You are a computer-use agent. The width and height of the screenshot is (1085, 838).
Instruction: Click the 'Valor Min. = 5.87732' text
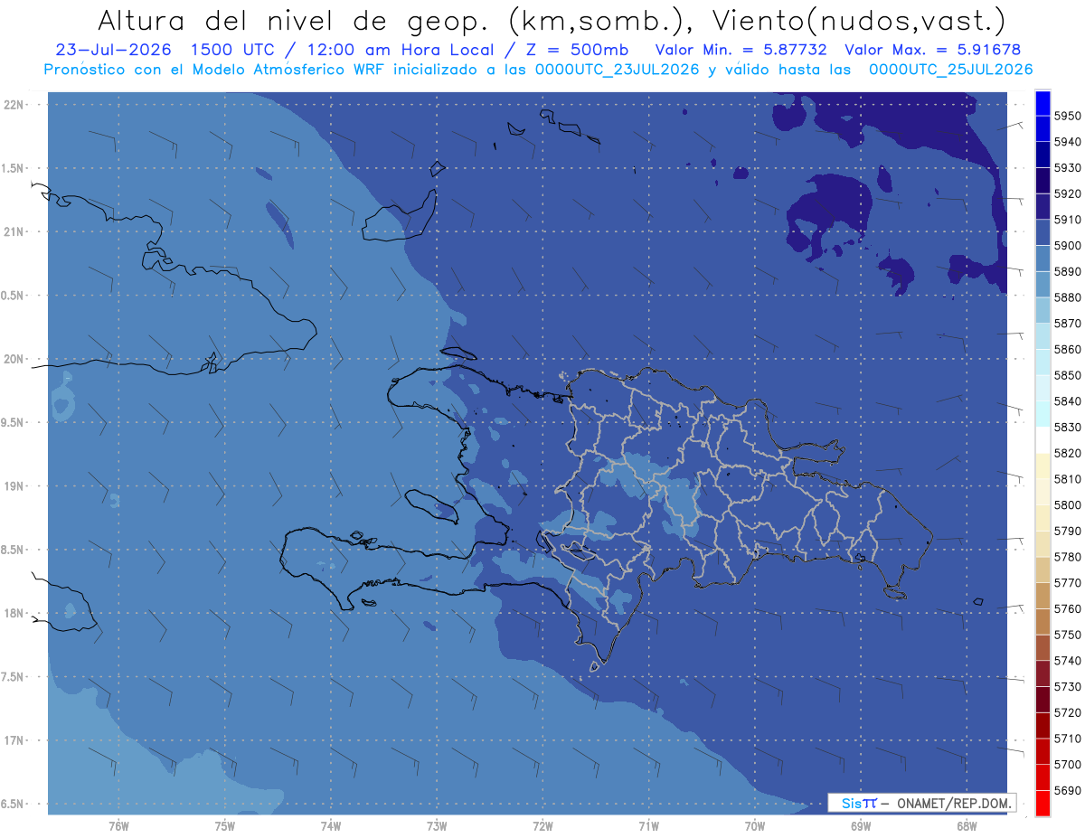(x=741, y=50)
